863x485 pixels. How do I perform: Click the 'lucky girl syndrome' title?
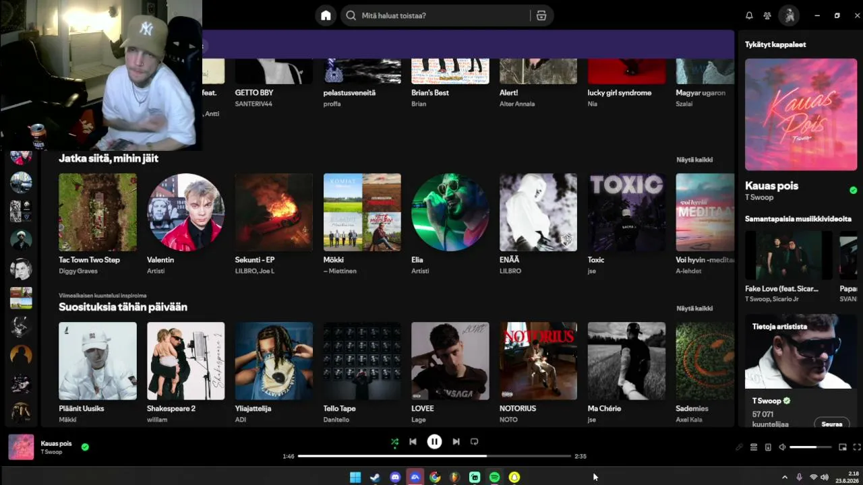pos(620,93)
